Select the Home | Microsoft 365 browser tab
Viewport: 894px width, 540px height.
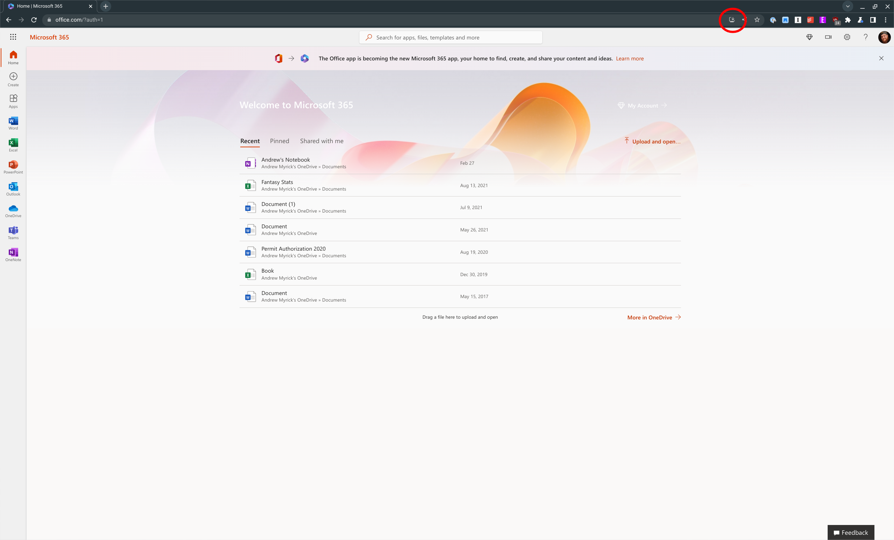coord(49,6)
